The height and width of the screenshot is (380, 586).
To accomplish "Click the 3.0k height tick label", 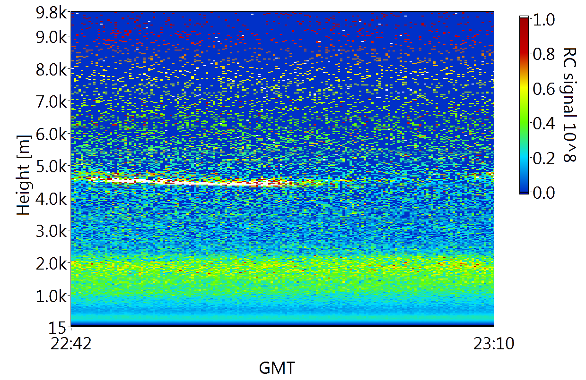I will click(51, 231).
